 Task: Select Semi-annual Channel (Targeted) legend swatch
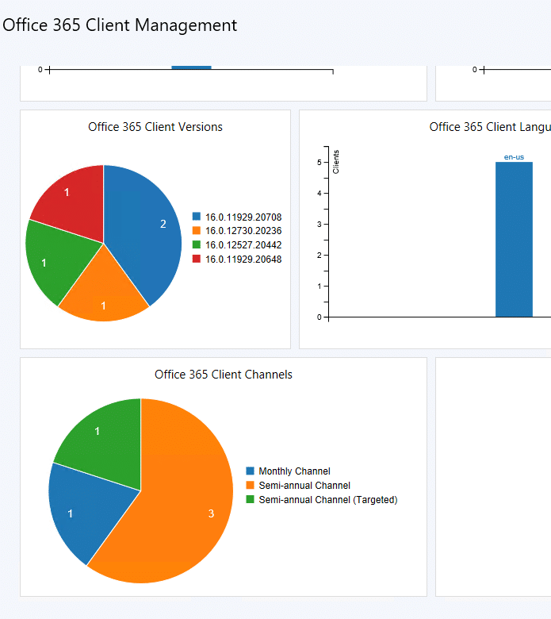(251, 500)
